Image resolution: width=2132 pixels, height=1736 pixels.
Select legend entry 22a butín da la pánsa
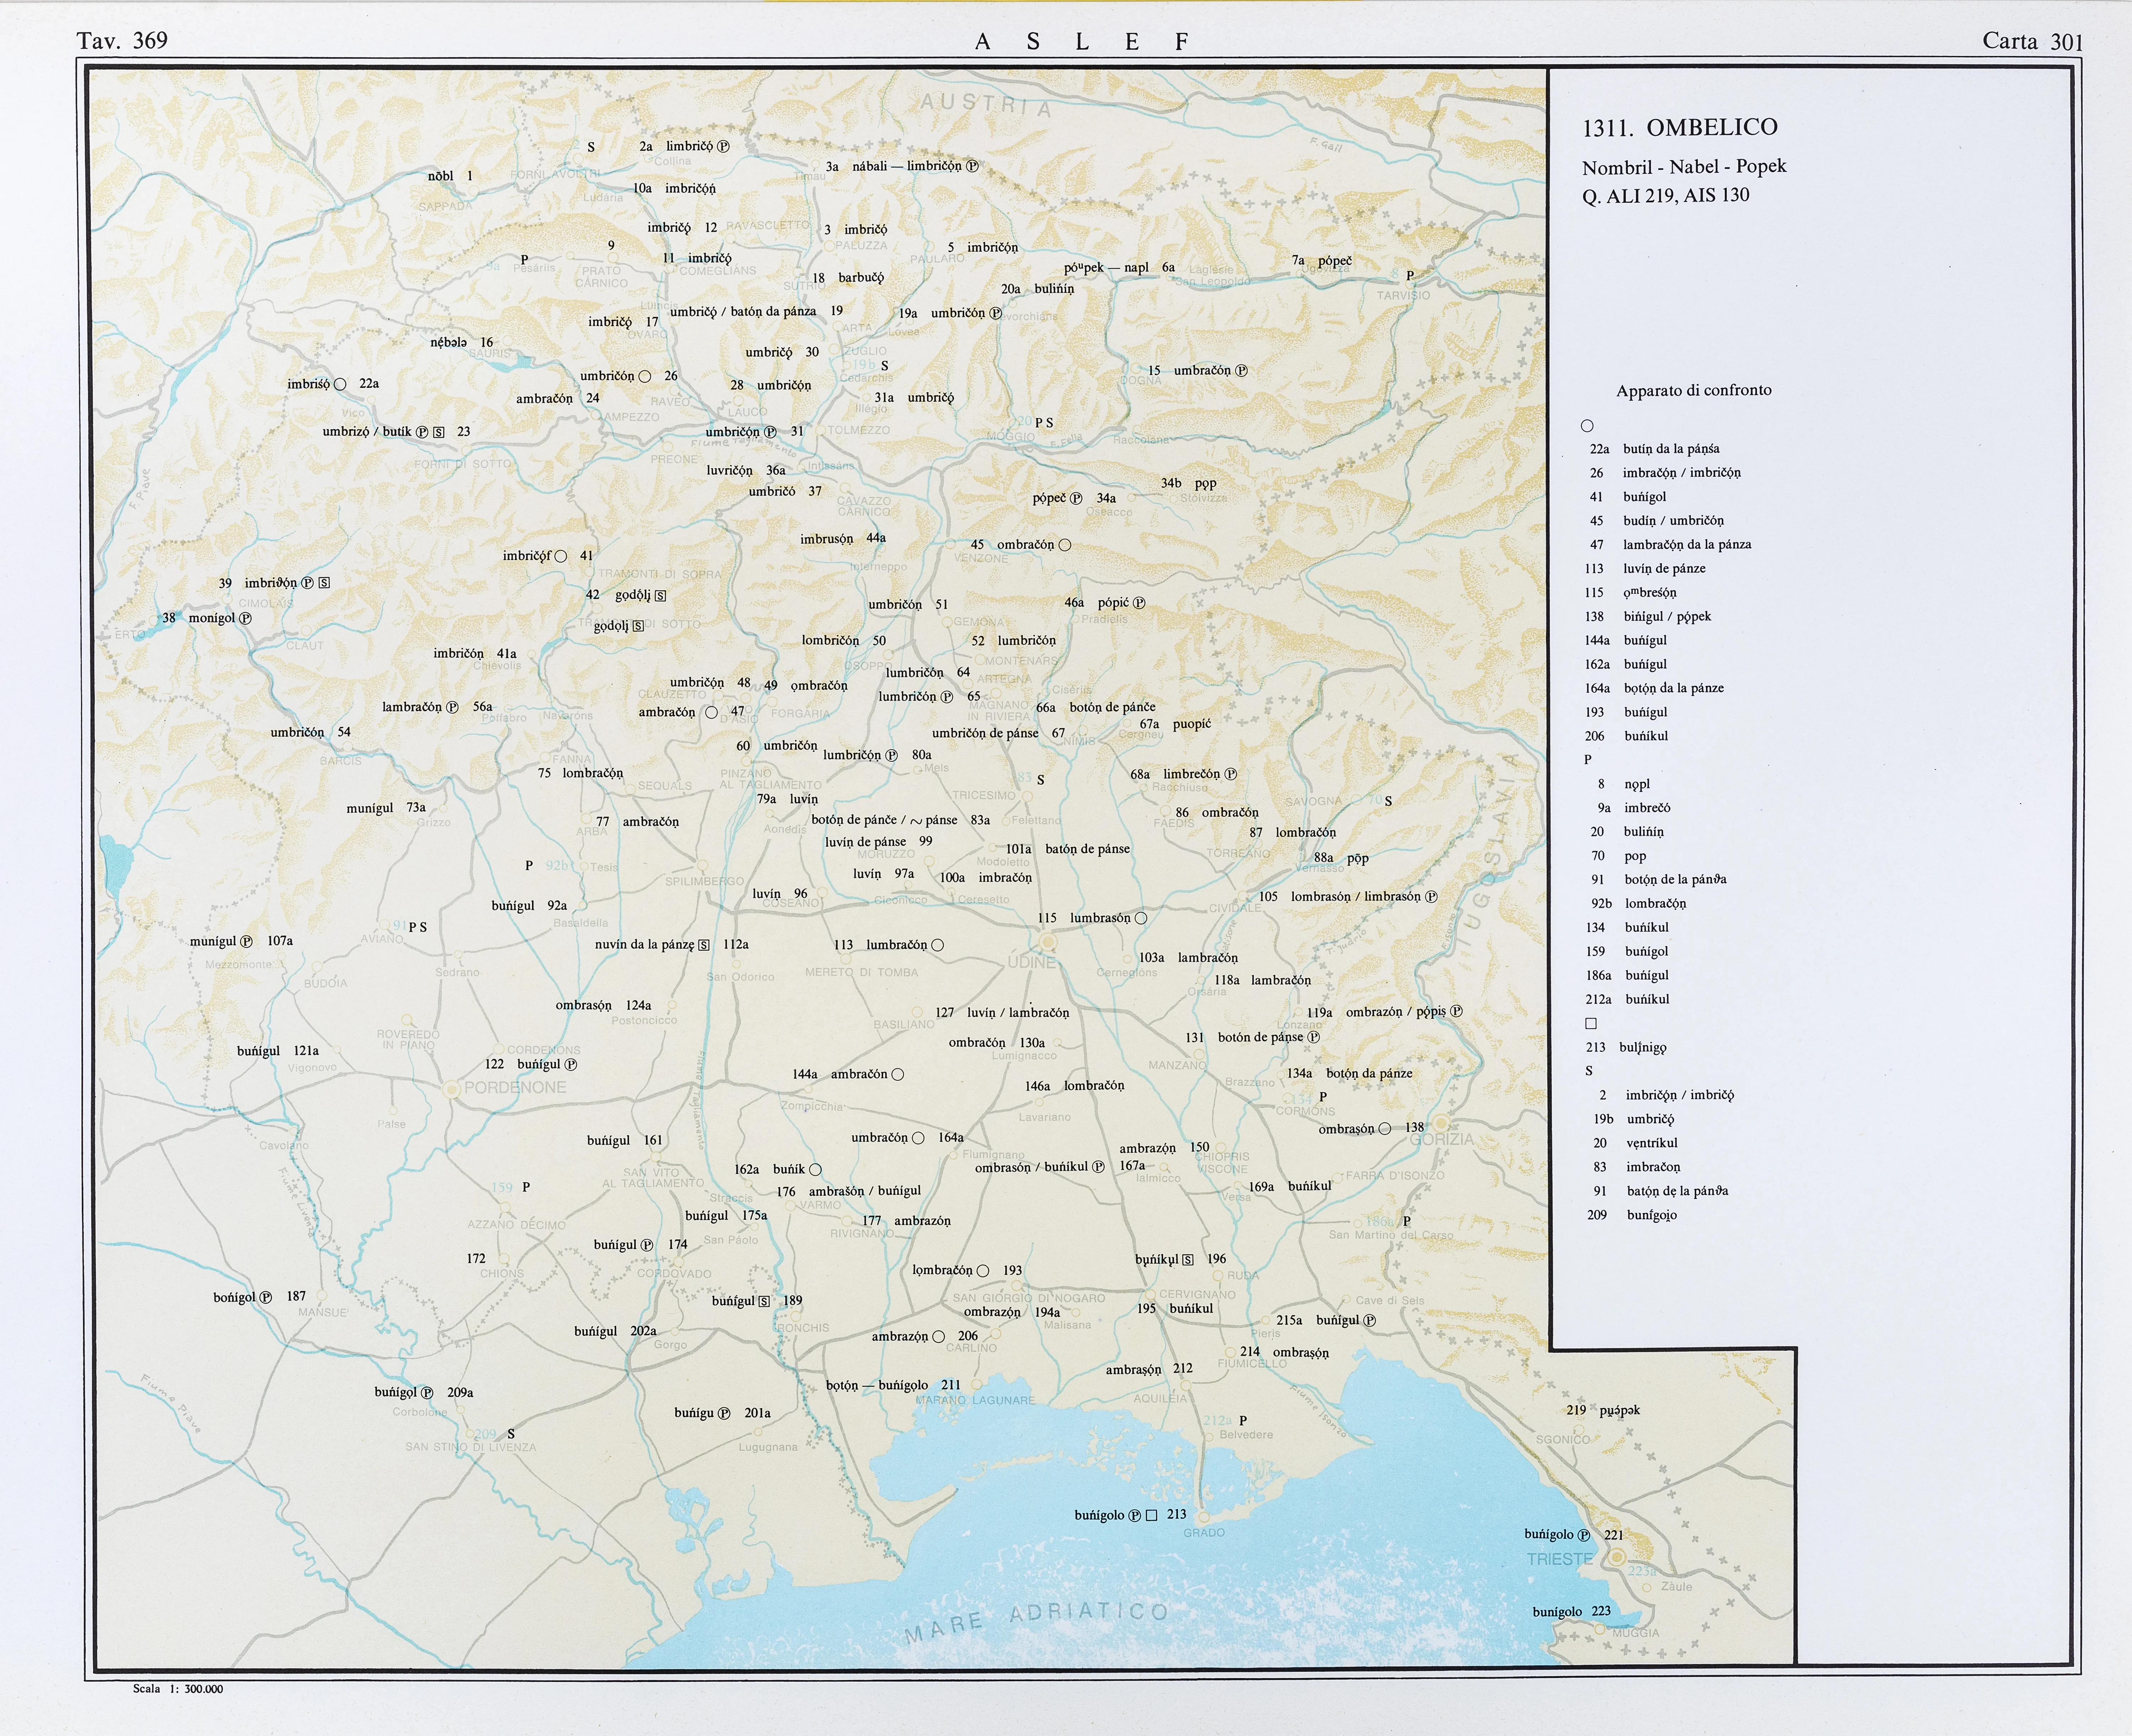(1655, 449)
